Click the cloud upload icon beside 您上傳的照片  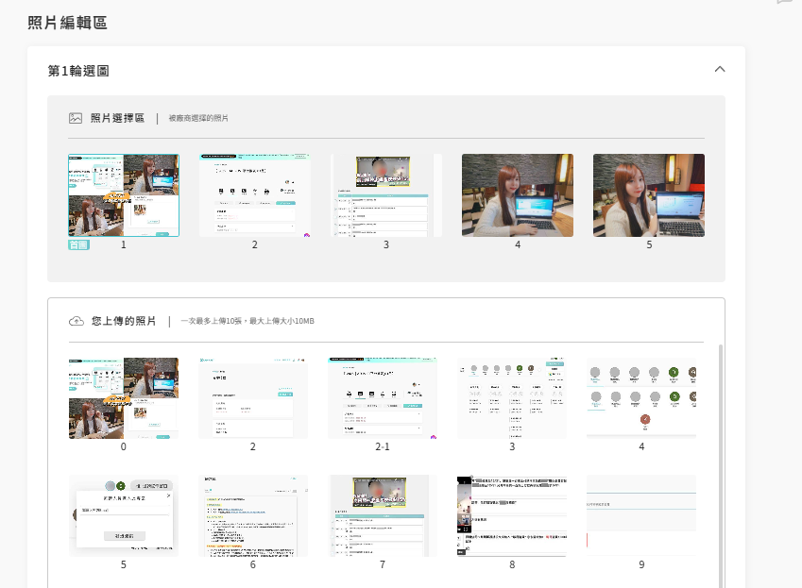pyautogui.click(x=76, y=321)
